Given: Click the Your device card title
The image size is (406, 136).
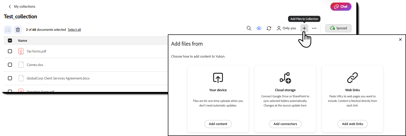Looking at the screenshot, I should tap(218, 90).
